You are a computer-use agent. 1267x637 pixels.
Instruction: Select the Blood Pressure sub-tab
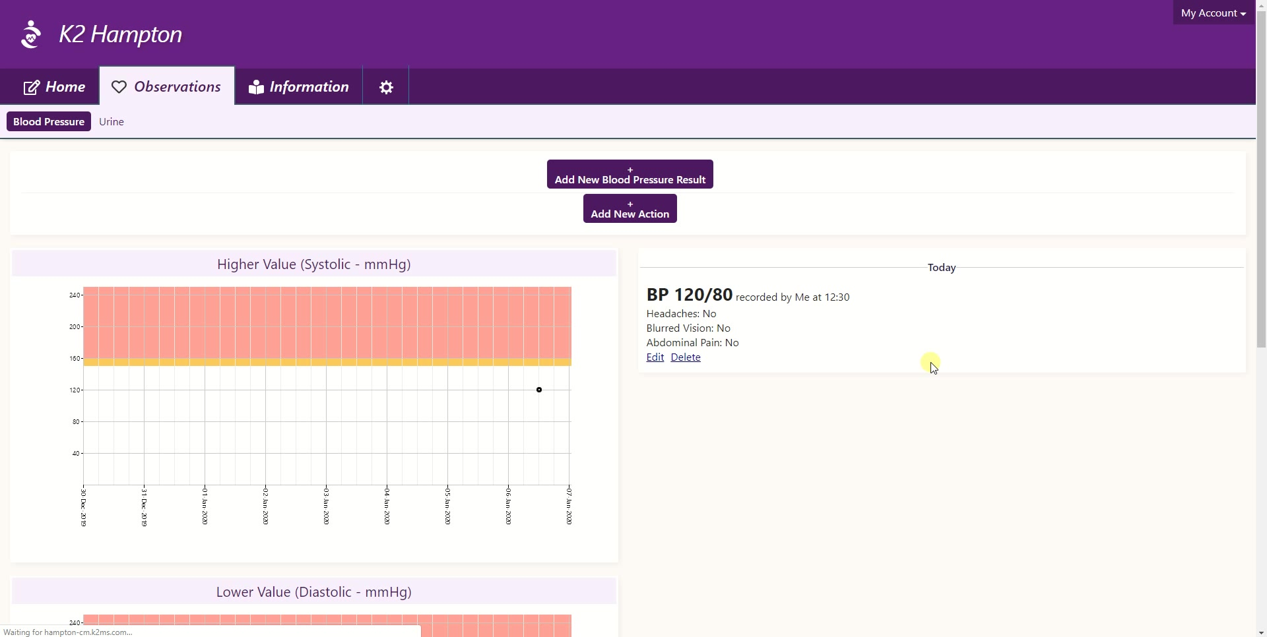49,121
